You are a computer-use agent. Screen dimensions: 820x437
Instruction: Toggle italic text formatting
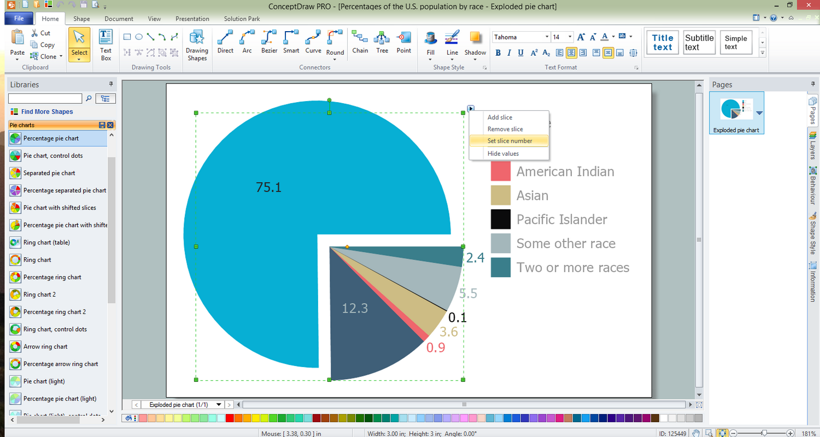point(509,52)
